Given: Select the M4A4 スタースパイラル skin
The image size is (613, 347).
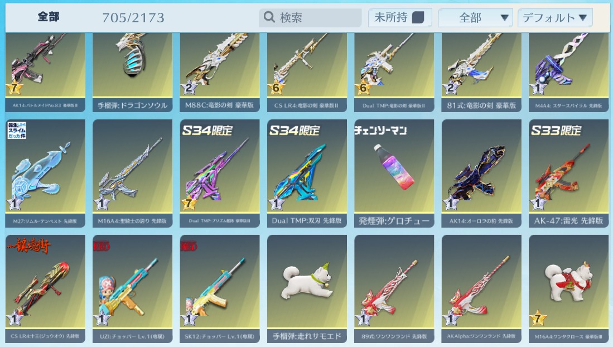Looking at the screenshot, I should tap(568, 73).
